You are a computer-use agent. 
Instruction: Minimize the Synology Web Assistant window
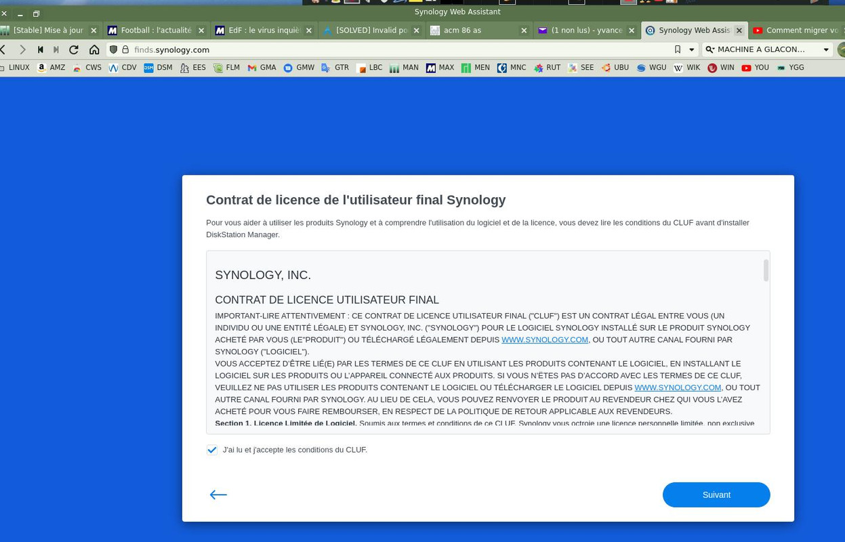[20, 13]
